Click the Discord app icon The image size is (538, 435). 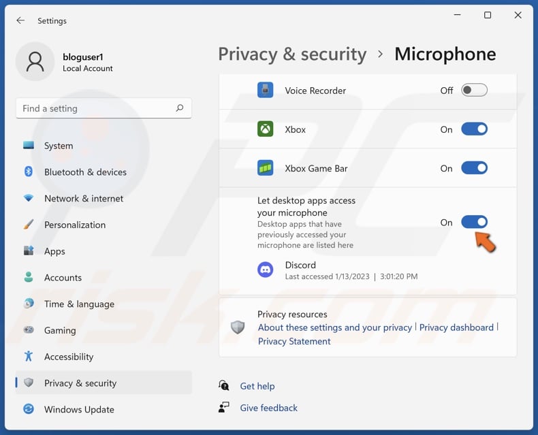tap(265, 270)
